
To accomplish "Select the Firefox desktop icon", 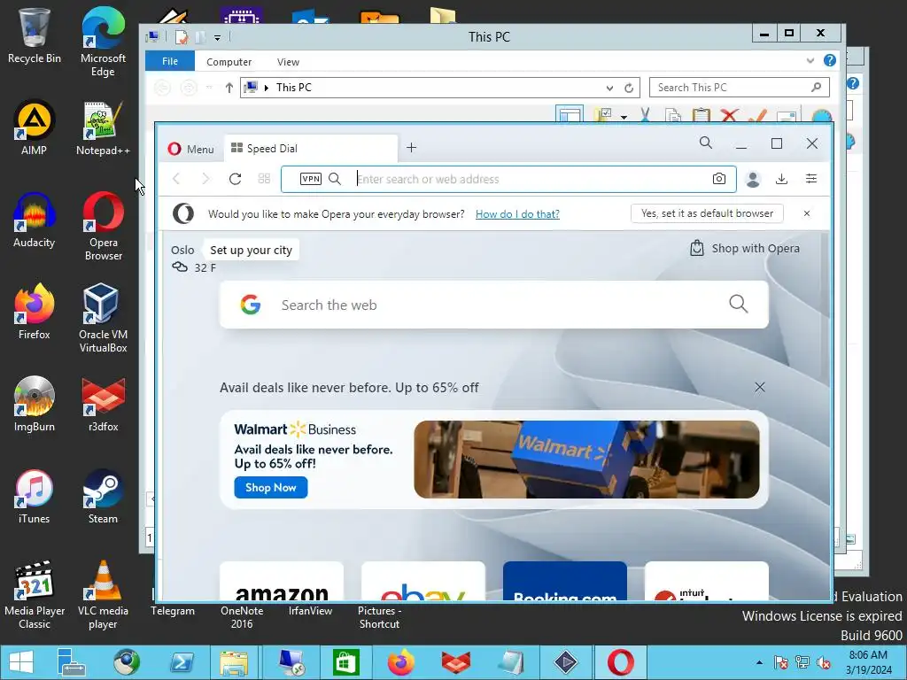I will pyautogui.click(x=35, y=312).
